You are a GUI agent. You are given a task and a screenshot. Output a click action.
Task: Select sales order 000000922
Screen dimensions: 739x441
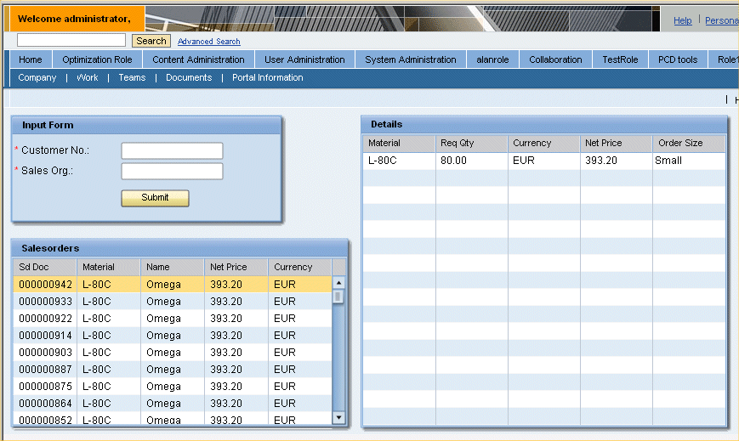(x=173, y=318)
